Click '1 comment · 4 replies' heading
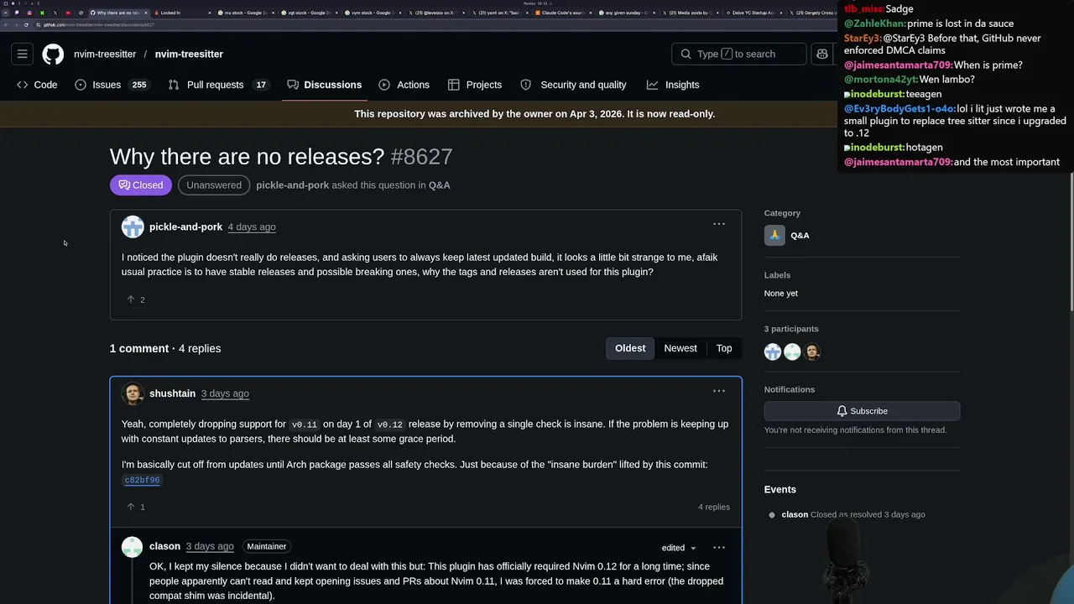Screen dimensions: 1074x604 [x=165, y=348]
